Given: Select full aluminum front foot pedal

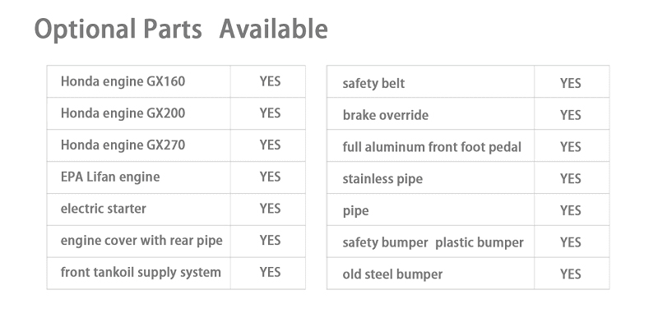Looking at the screenshot, I should [x=432, y=147].
